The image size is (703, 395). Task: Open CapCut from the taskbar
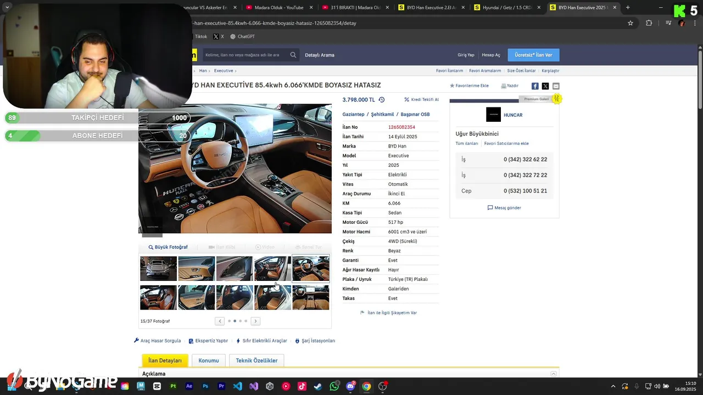click(x=157, y=386)
